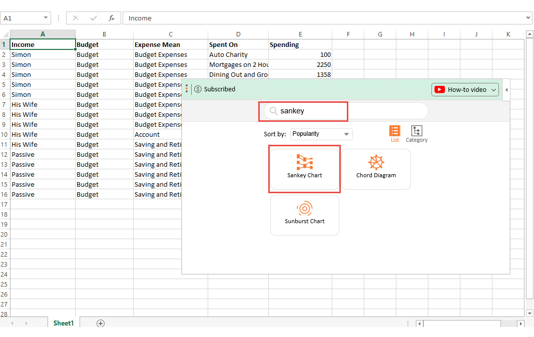Click the value 100 cell
This screenshot has height=337, width=534.
click(300, 54)
